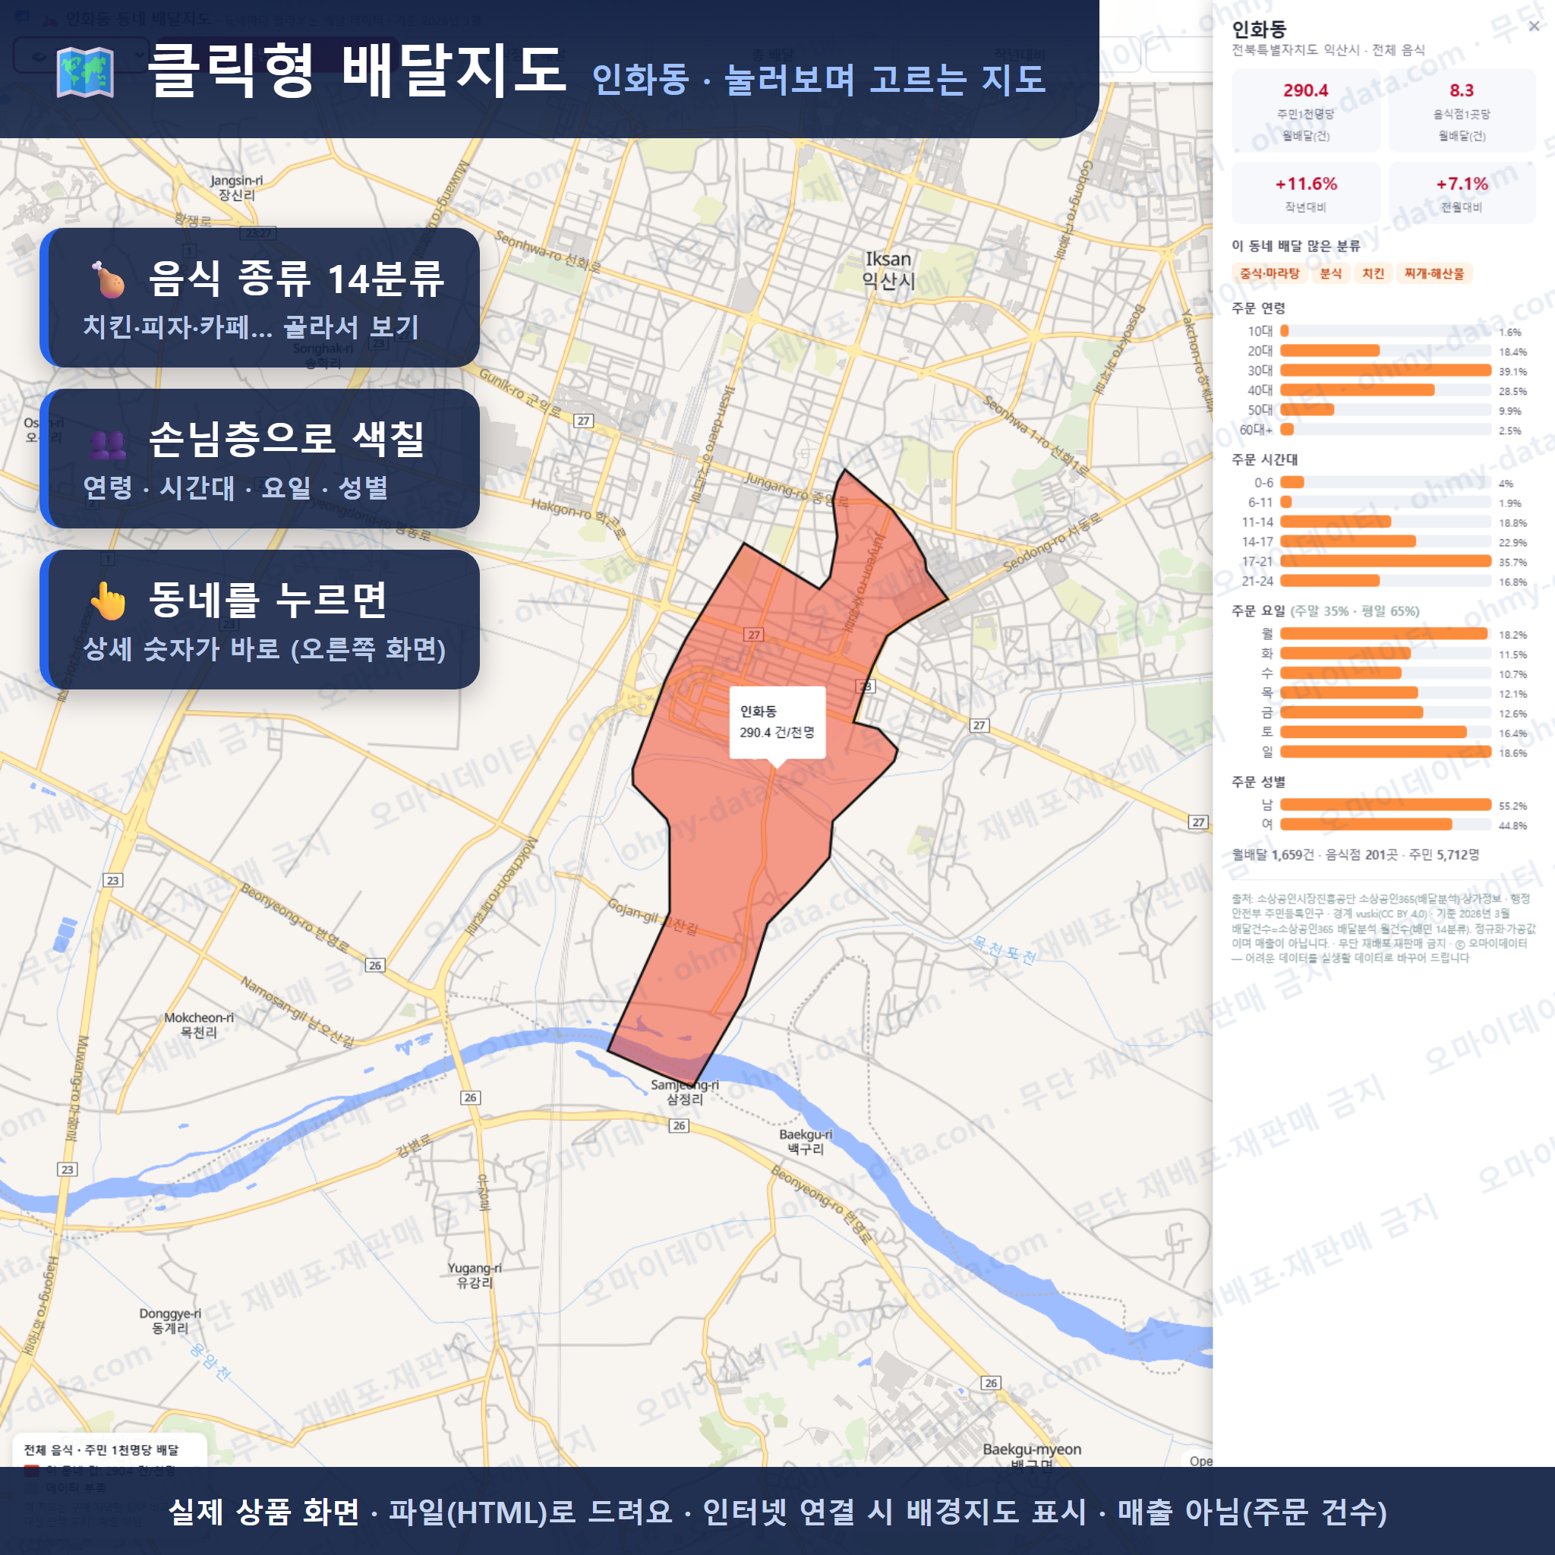
Task: Click the Donggye-ri 동계리 map label
Action: pyautogui.click(x=170, y=1321)
